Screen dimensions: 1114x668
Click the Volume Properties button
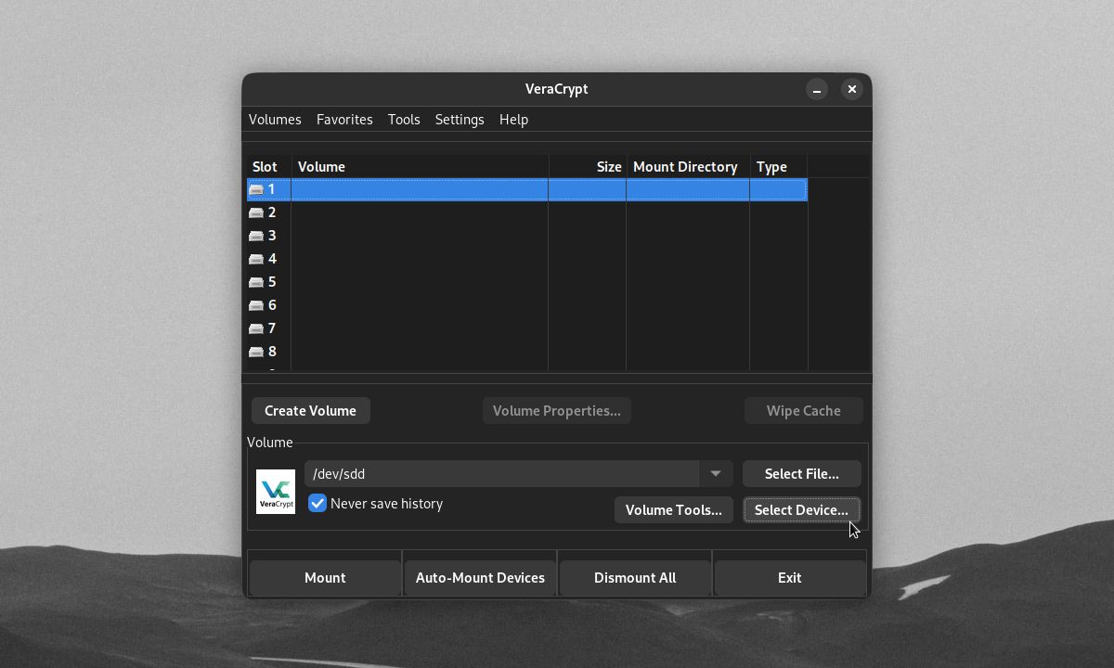[x=557, y=411]
